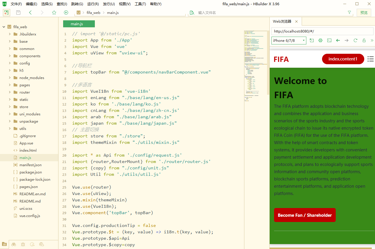Open pages.json in the file tree
The height and width of the screenshot is (249, 375).
pyautogui.click(x=29, y=187)
